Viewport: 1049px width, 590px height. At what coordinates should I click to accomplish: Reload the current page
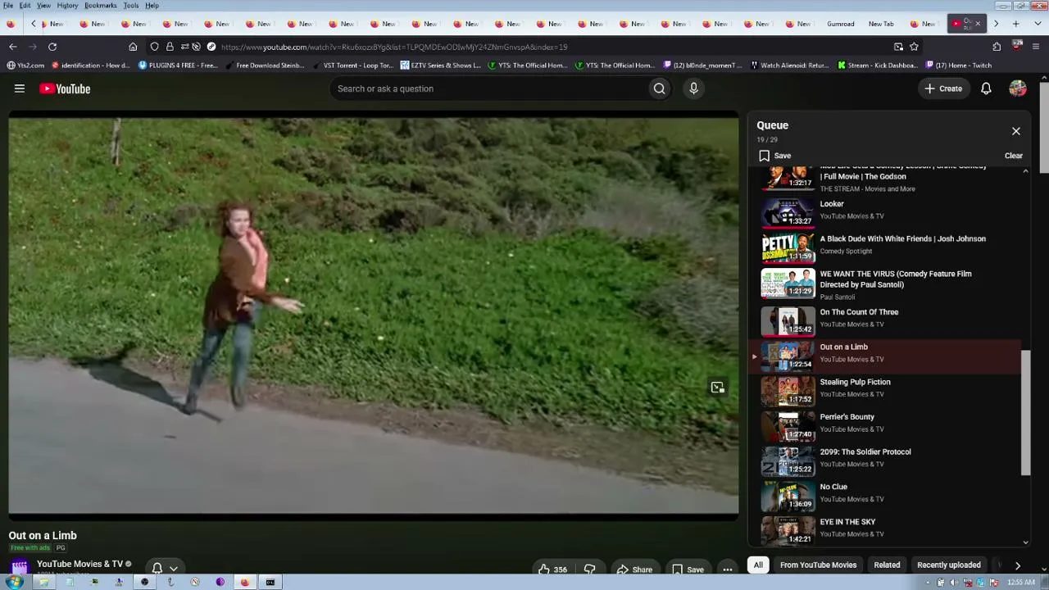click(52, 47)
